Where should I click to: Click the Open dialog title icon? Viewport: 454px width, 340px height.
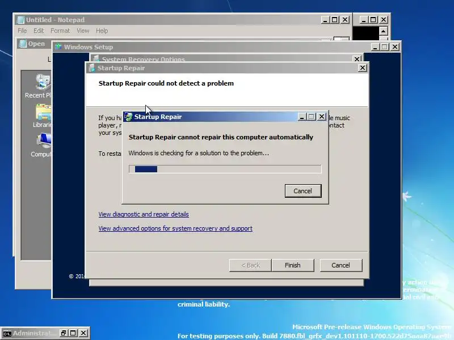pyautogui.click(x=23, y=44)
